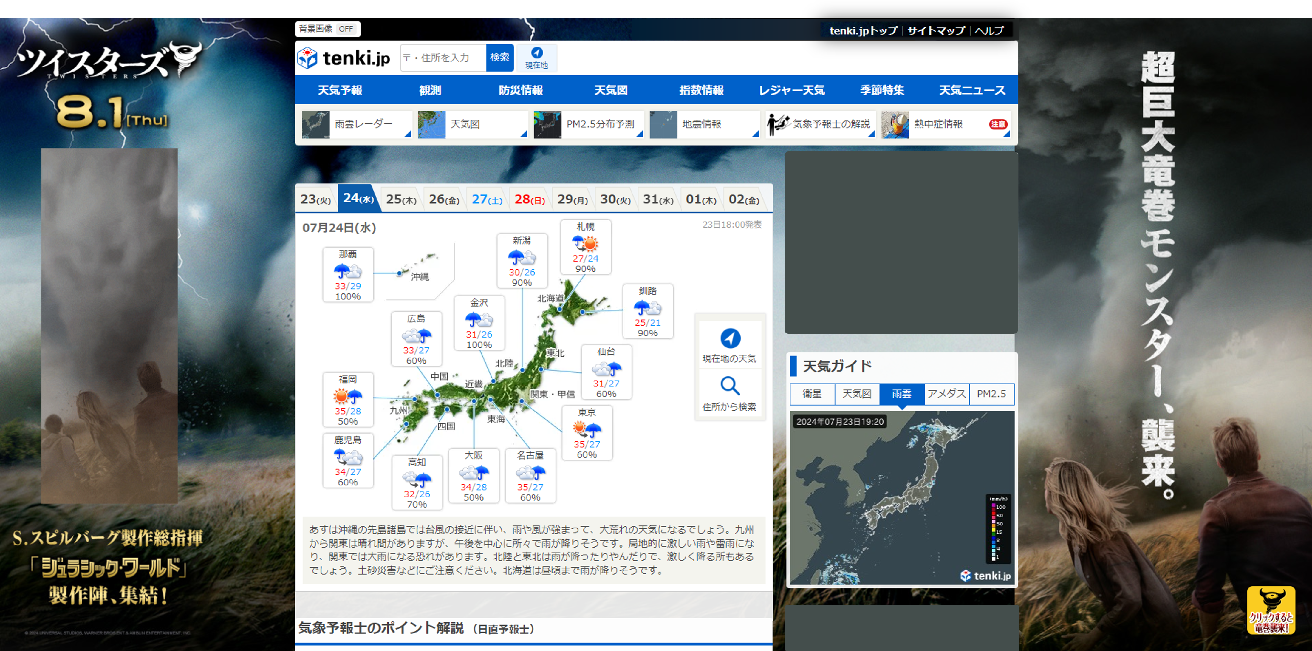Click the 大阪 weather icon

[x=474, y=472]
